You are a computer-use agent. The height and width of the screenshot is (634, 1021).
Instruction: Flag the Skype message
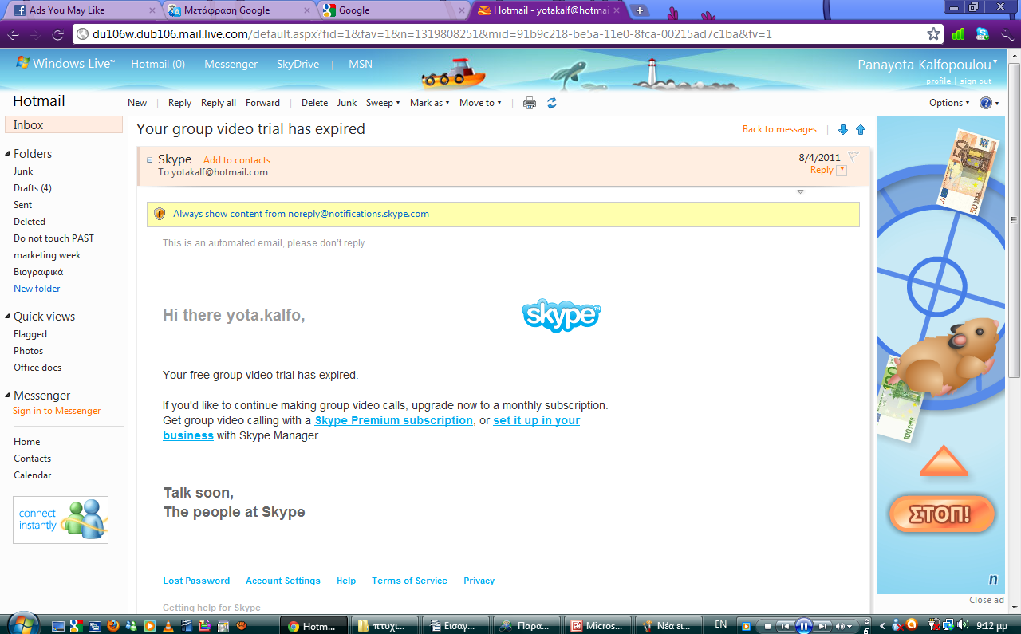(x=853, y=157)
